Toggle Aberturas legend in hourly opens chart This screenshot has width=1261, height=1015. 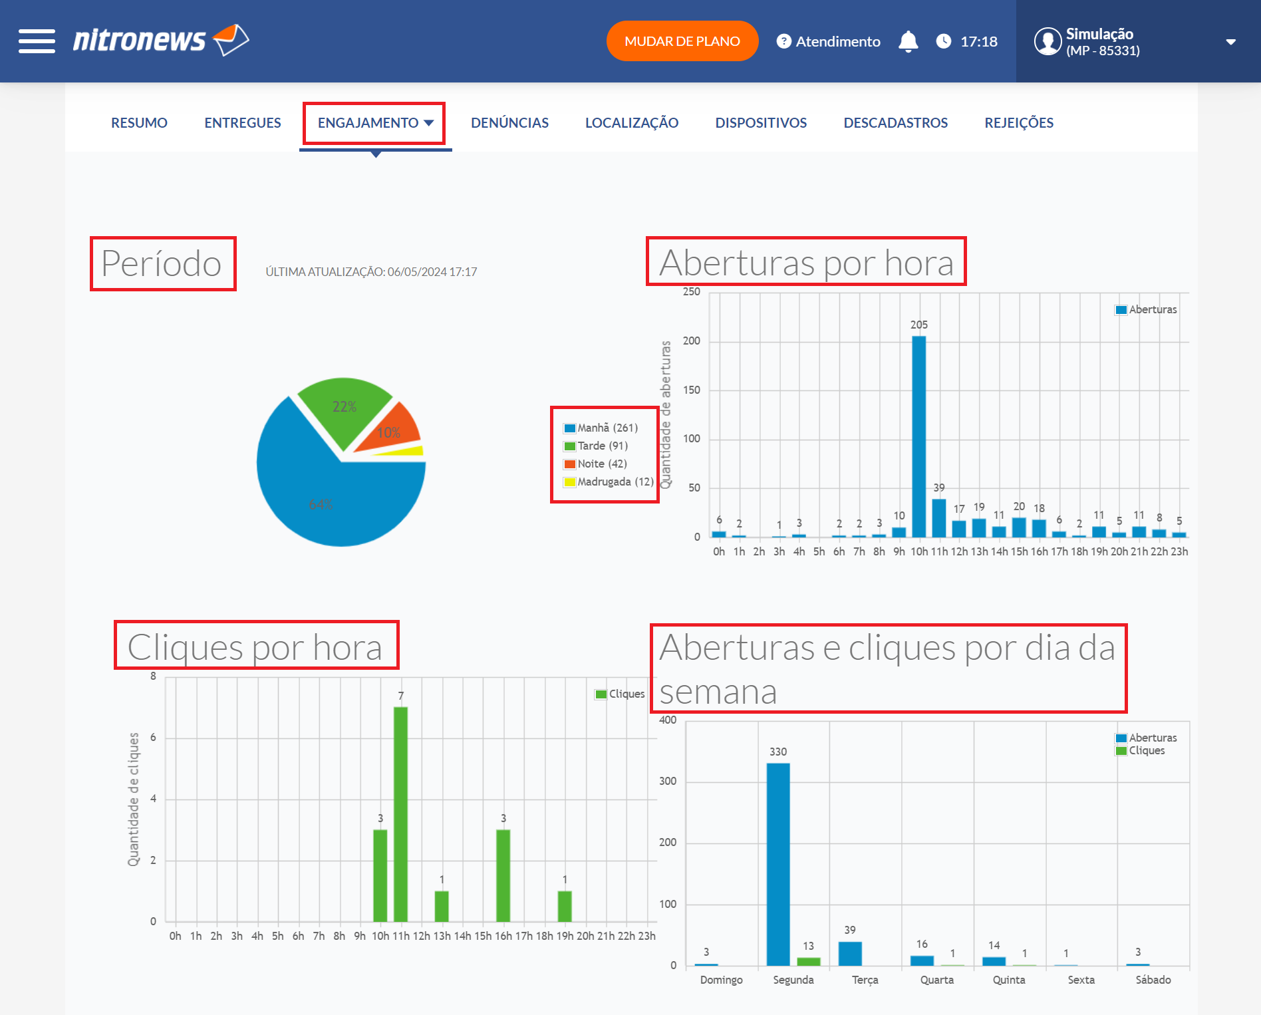point(1146,309)
